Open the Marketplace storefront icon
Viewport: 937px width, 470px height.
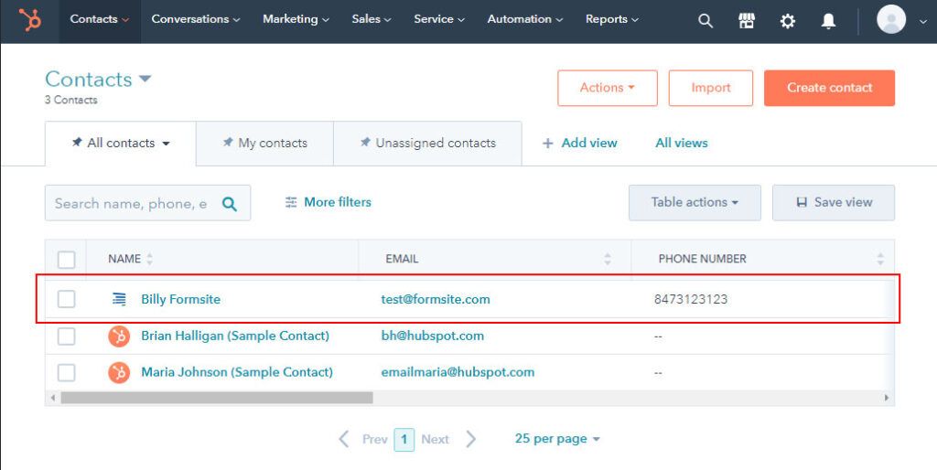coord(747,21)
